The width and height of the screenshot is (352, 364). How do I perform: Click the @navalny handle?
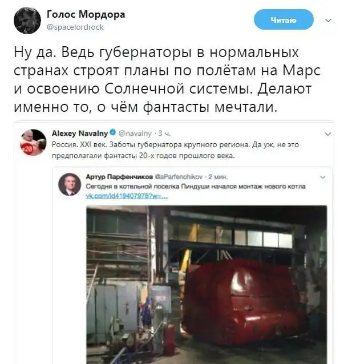(135, 134)
